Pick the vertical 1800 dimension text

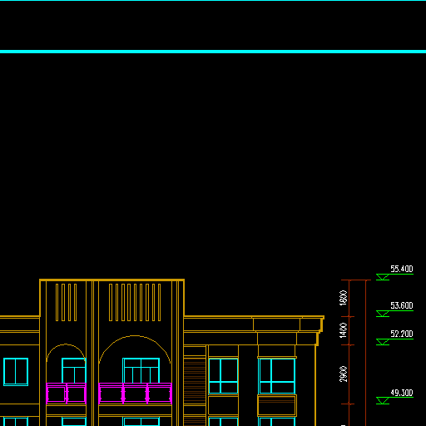344,298
